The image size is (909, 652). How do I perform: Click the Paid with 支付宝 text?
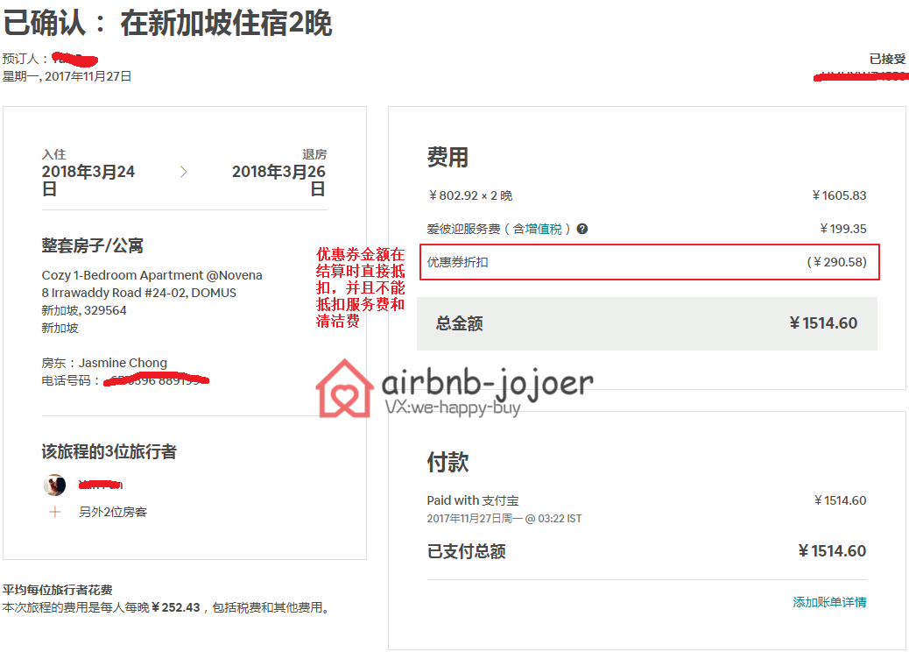pos(473,500)
